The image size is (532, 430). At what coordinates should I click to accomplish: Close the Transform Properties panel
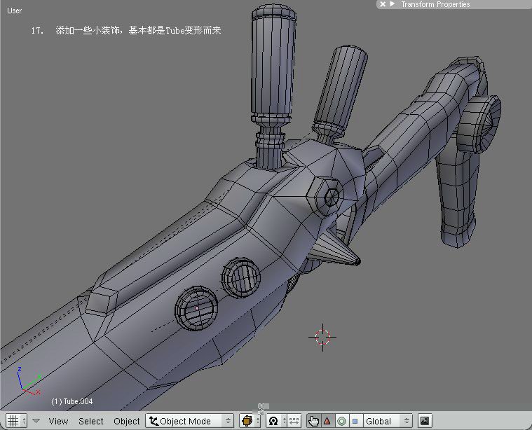pos(383,4)
